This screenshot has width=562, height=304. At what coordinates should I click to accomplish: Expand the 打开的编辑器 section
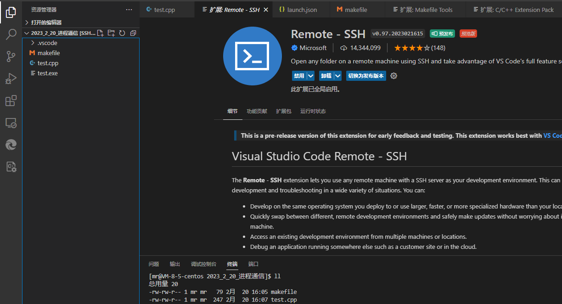pyautogui.click(x=81, y=23)
